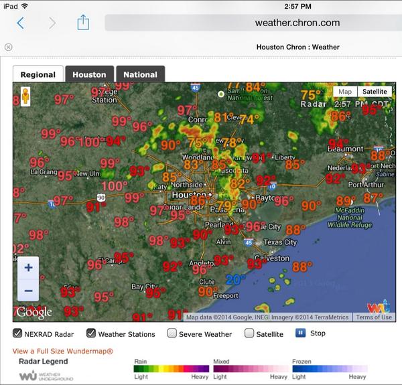The image size is (402, 385).
Task: Uncheck the NEXRAD Radar checkbox
Action: click(17, 333)
